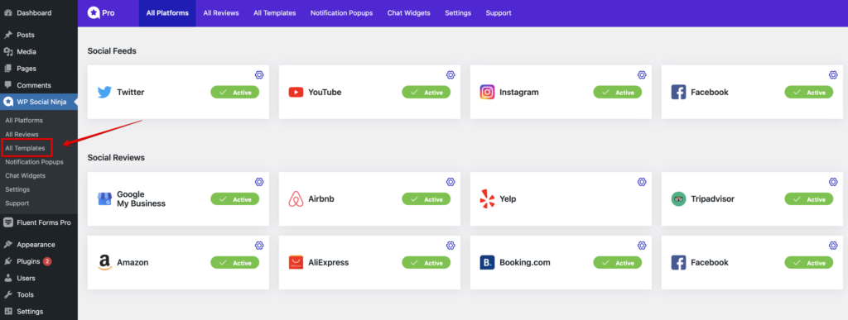Click the AliExpress logo
Image resolution: width=848 pixels, height=320 pixels.
tap(296, 263)
